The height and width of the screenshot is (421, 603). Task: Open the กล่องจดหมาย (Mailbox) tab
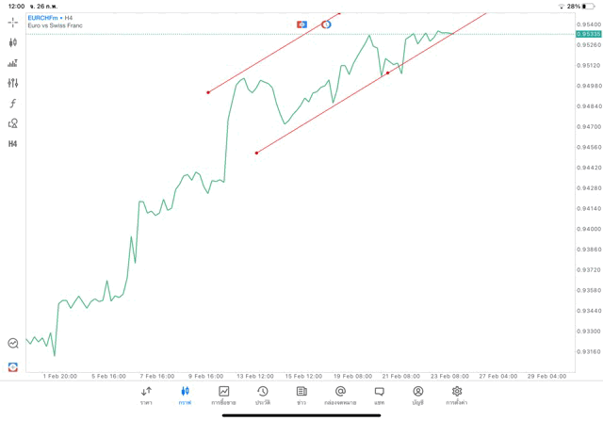[x=340, y=395]
